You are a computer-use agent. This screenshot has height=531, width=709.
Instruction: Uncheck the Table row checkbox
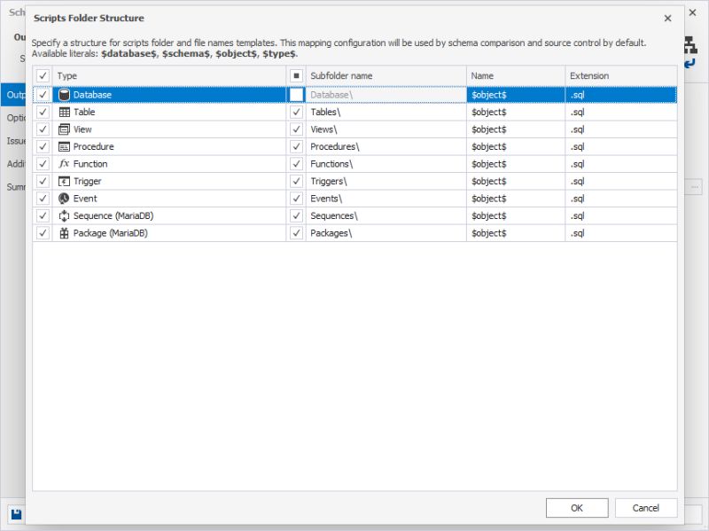pyautogui.click(x=42, y=112)
